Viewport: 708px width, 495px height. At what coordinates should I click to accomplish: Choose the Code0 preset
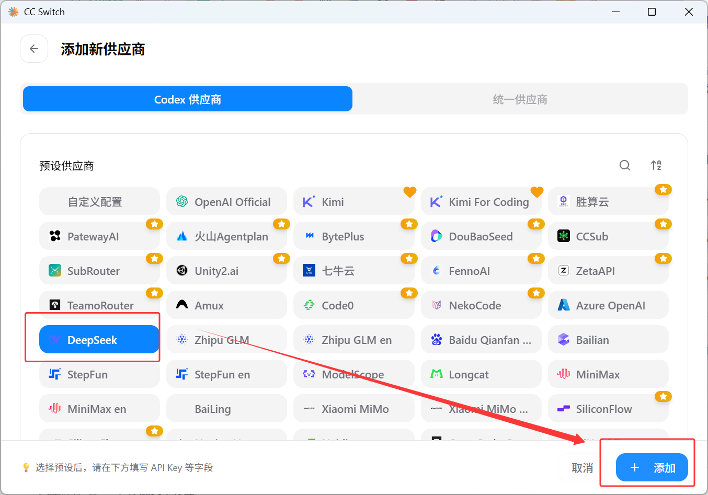[354, 305]
